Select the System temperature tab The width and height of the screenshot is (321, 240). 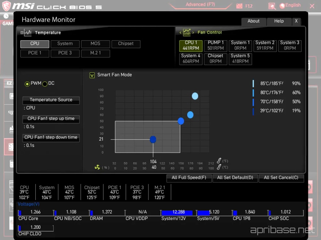point(65,44)
